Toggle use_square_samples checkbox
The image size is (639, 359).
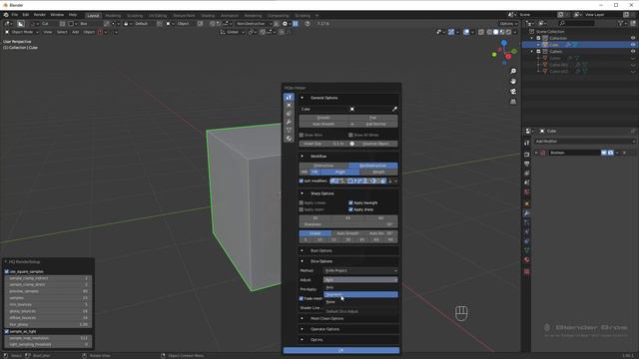point(7,271)
